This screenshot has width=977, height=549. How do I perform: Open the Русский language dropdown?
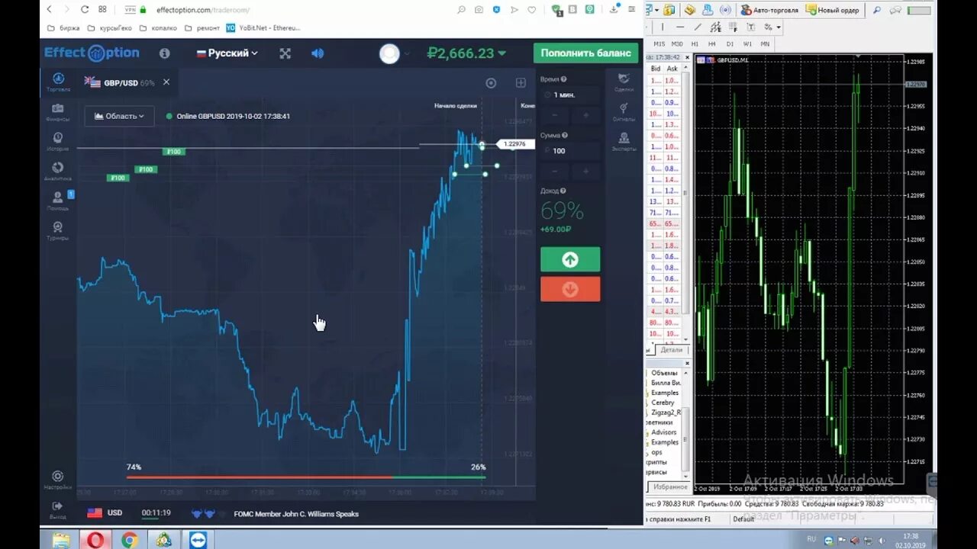[227, 53]
